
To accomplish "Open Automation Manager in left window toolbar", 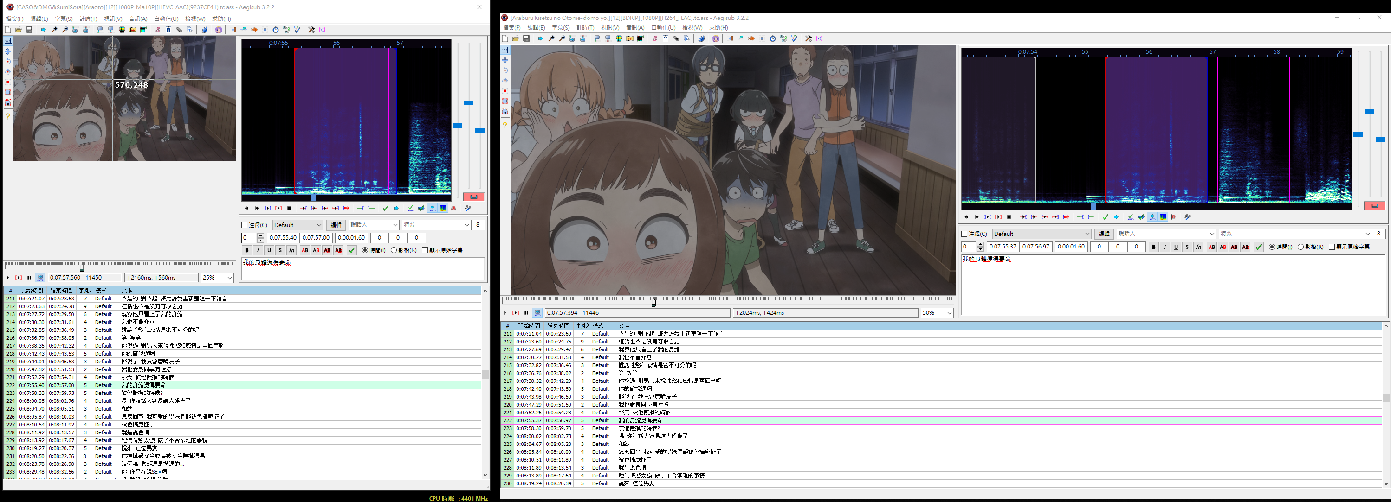I will point(204,30).
